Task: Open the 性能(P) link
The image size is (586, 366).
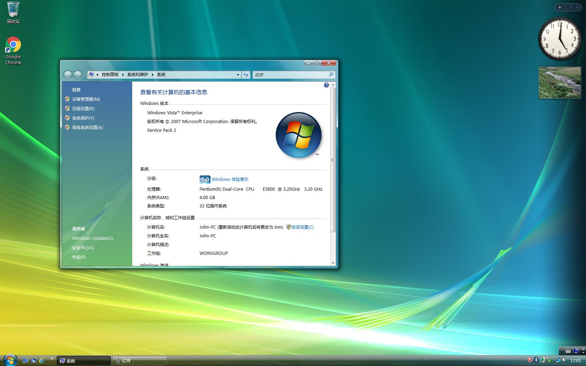Action: coord(79,257)
